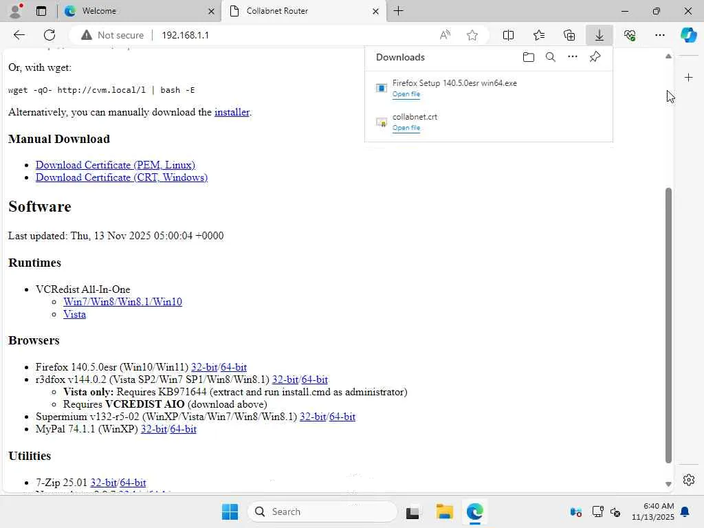Close the Welcome tab

coord(211,11)
